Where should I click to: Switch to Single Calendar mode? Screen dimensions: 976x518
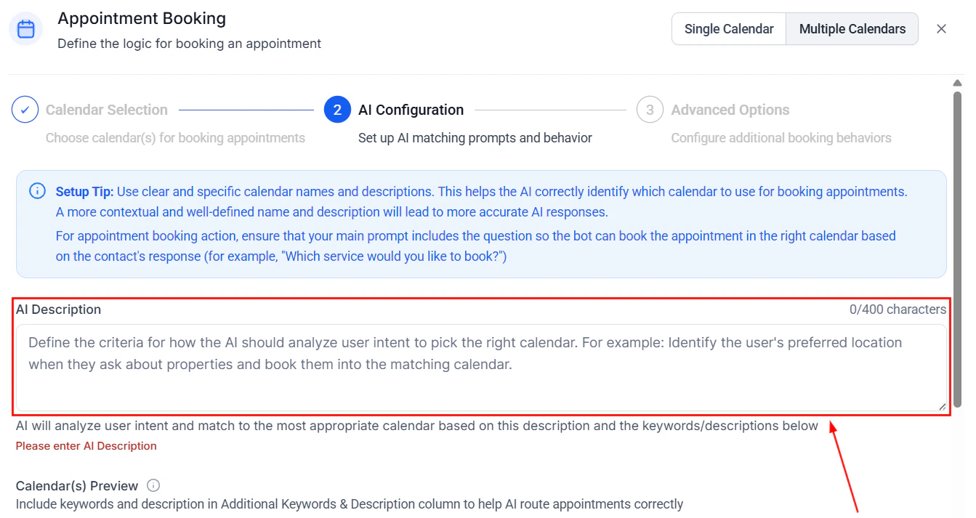[728, 28]
